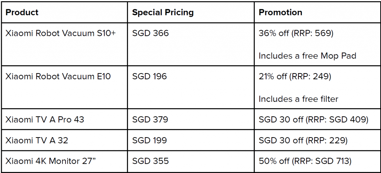The width and height of the screenshot is (381, 173).
Task: Click the 36% off (RRP: 569) text
Action: point(296,34)
